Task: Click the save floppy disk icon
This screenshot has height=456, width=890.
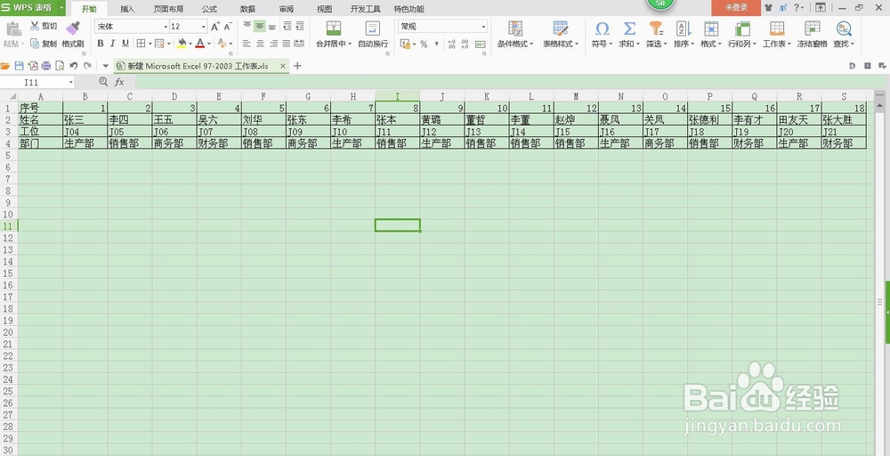Action: point(20,66)
